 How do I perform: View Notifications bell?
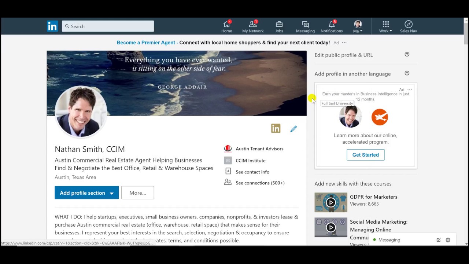332,26
